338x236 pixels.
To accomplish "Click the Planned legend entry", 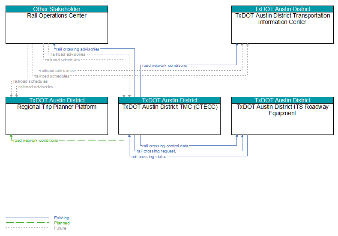I will pos(62,223).
